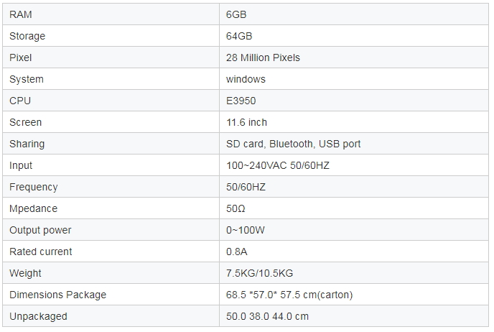This screenshot has height=332, width=494.
Task: Click the Dimensions Package label
Action: [58, 295]
